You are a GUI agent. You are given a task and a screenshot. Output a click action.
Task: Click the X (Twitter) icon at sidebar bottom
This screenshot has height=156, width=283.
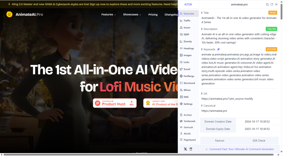pos(185,149)
